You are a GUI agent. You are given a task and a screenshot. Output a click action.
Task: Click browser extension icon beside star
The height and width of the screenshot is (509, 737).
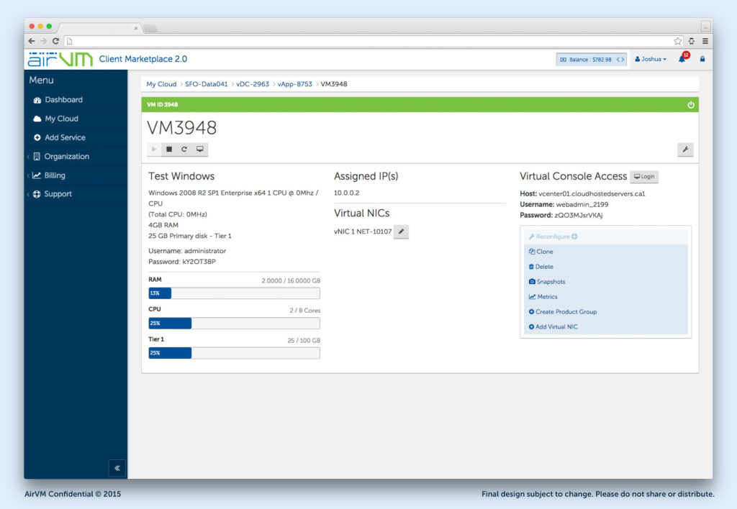pyautogui.click(x=692, y=41)
